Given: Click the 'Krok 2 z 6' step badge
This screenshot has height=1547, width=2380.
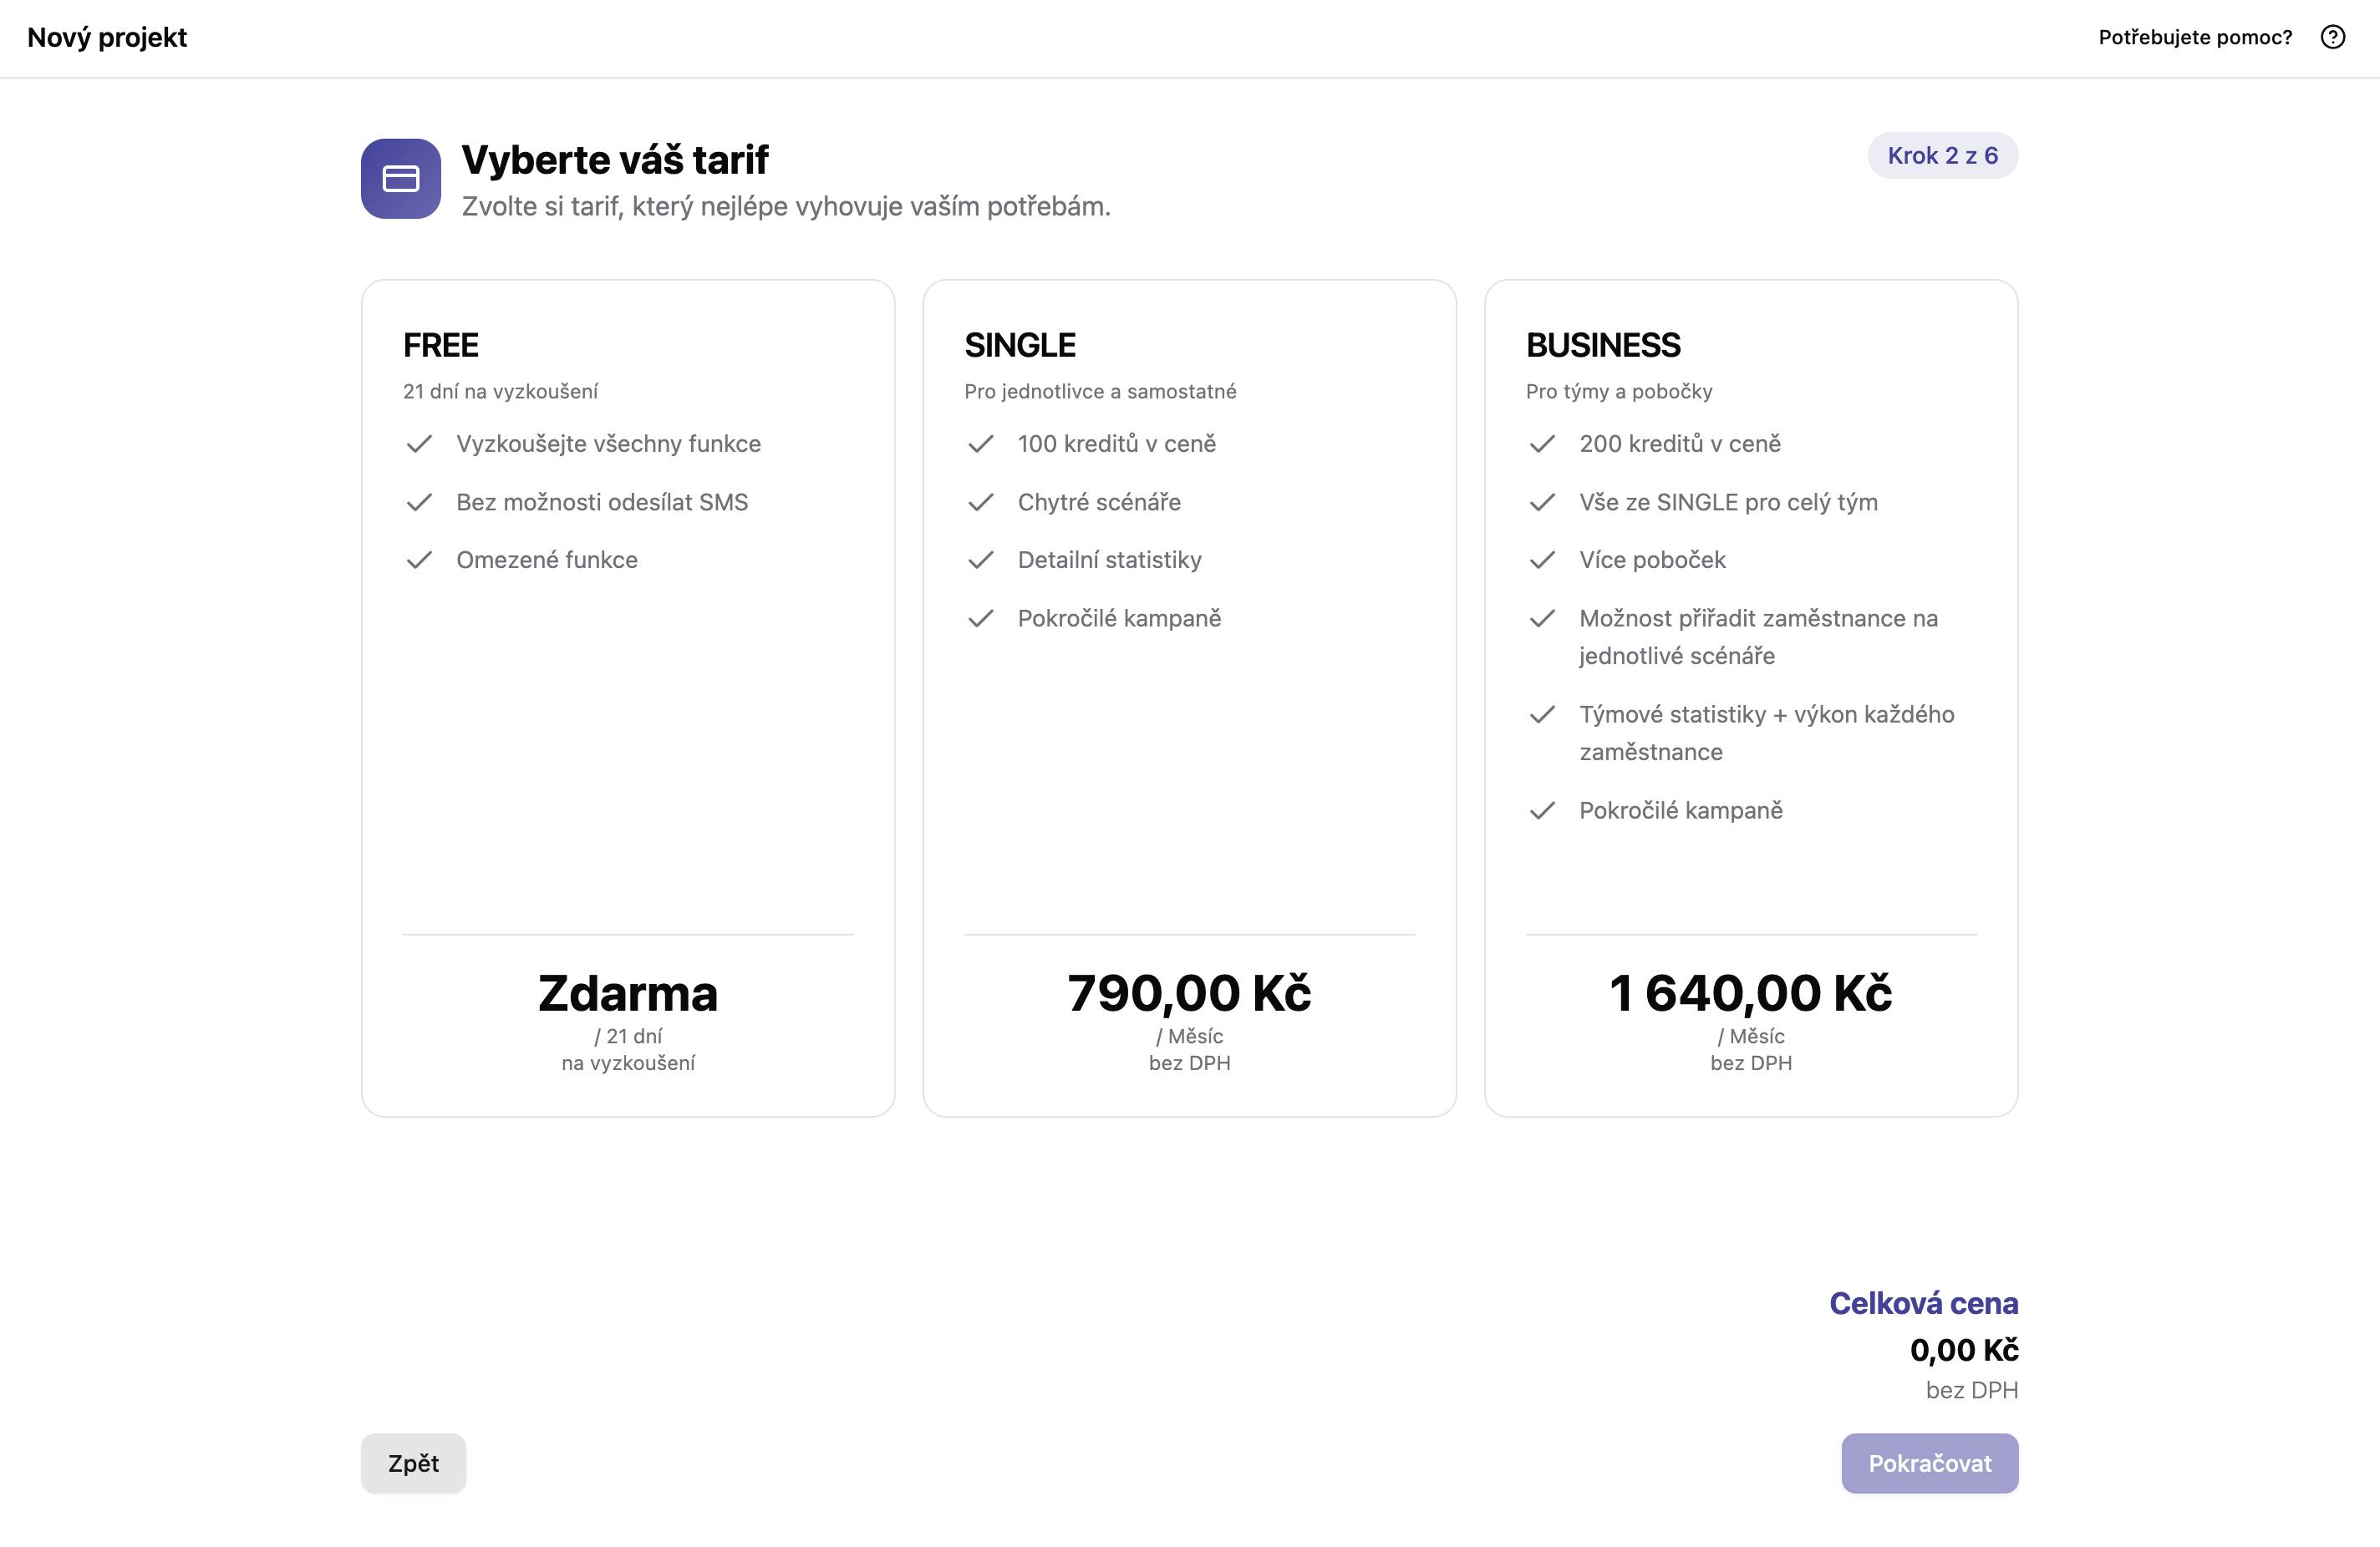Looking at the screenshot, I should [1942, 156].
